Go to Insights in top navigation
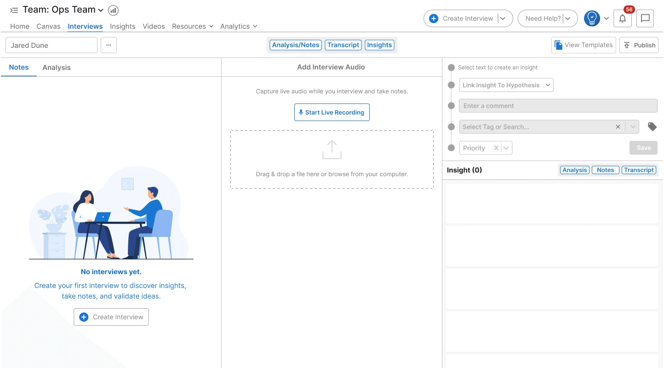The image size is (664, 368). tap(123, 26)
